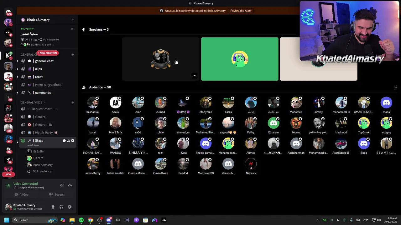The image size is (401, 225).
Task: Click audience member Elharam avatar
Action: (273, 123)
